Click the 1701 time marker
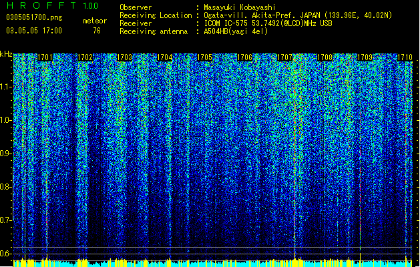 click(45, 57)
